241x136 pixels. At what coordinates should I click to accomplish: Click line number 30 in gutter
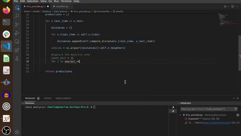(27, 61)
